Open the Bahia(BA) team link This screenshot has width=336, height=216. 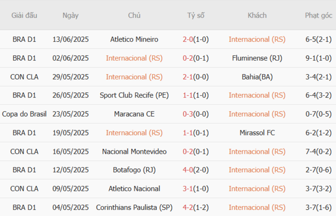[257, 77]
